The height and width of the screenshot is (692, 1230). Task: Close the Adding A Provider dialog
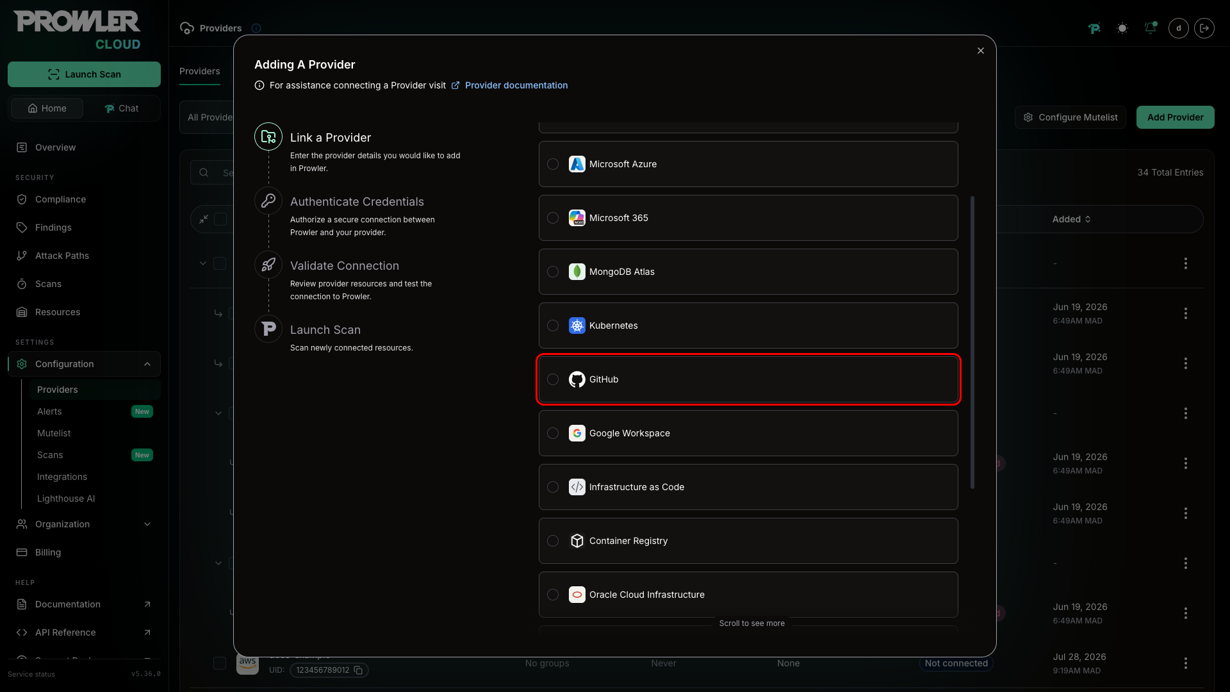981,51
